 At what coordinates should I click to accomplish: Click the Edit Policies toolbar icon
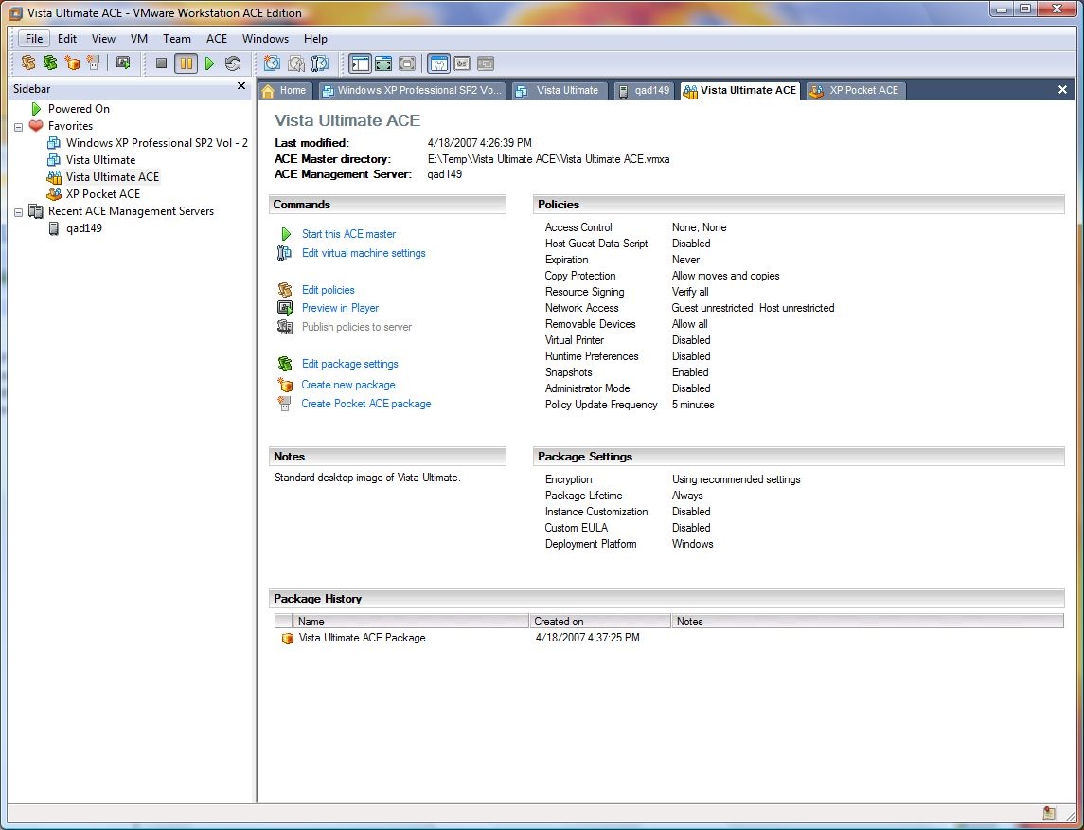pos(28,63)
